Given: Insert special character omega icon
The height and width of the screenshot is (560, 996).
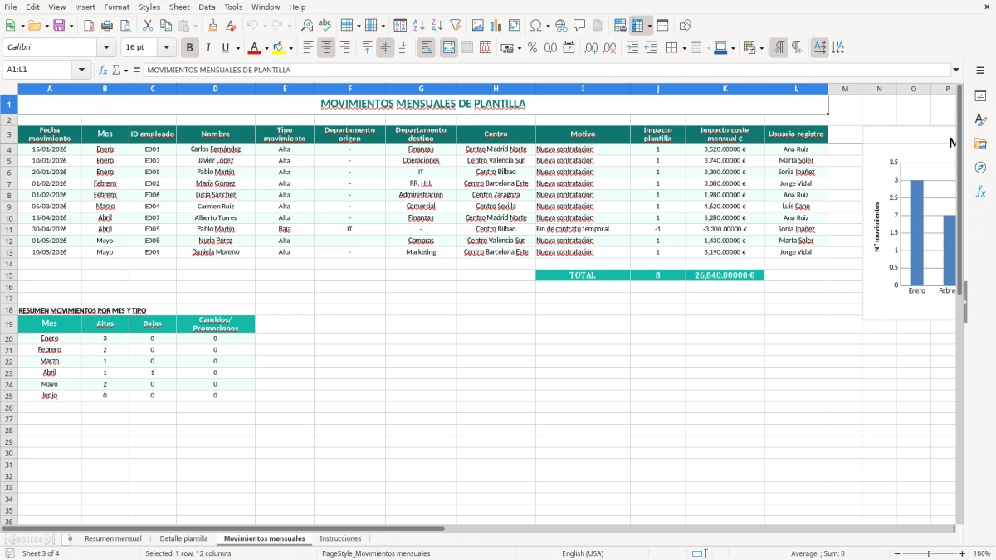Looking at the screenshot, I should tap(535, 26).
